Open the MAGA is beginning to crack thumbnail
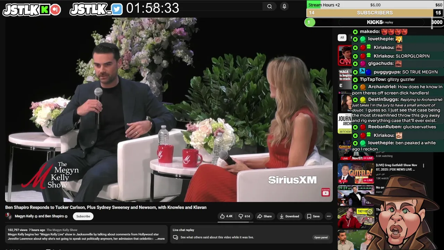 click(x=344, y=78)
